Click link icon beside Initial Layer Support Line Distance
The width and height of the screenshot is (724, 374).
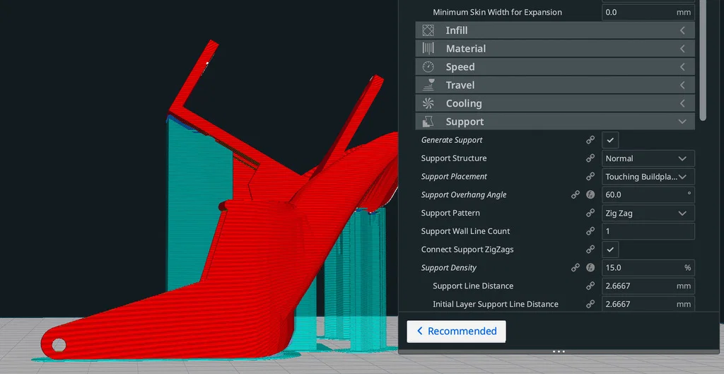[x=590, y=304]
